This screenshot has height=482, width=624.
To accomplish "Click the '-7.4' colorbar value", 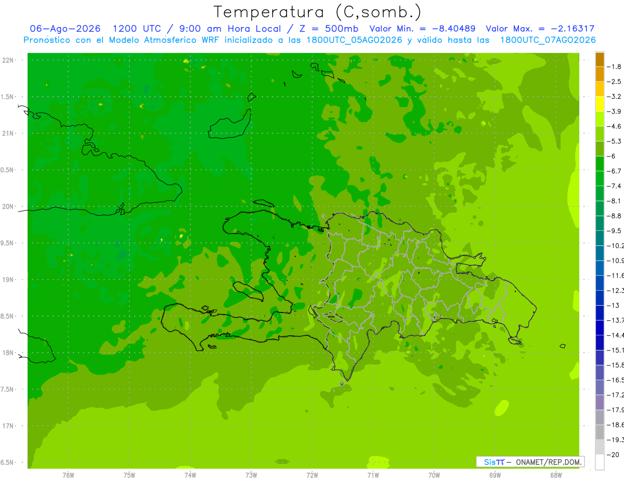I will coord(615,186).
